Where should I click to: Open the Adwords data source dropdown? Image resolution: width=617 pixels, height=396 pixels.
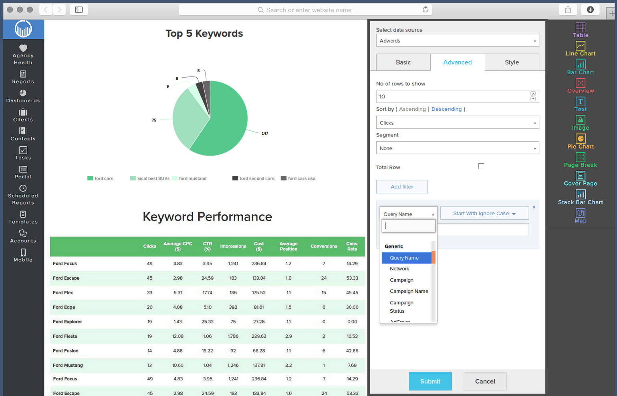click(x=457, y=40)
